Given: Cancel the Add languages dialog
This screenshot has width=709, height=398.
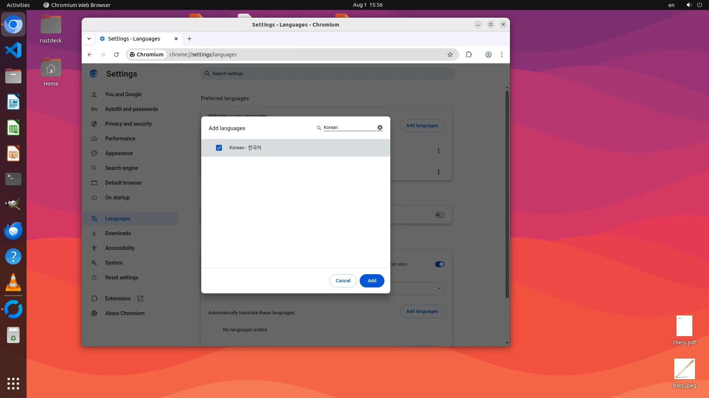Looking at the screenshot, I should coord(343,280).
